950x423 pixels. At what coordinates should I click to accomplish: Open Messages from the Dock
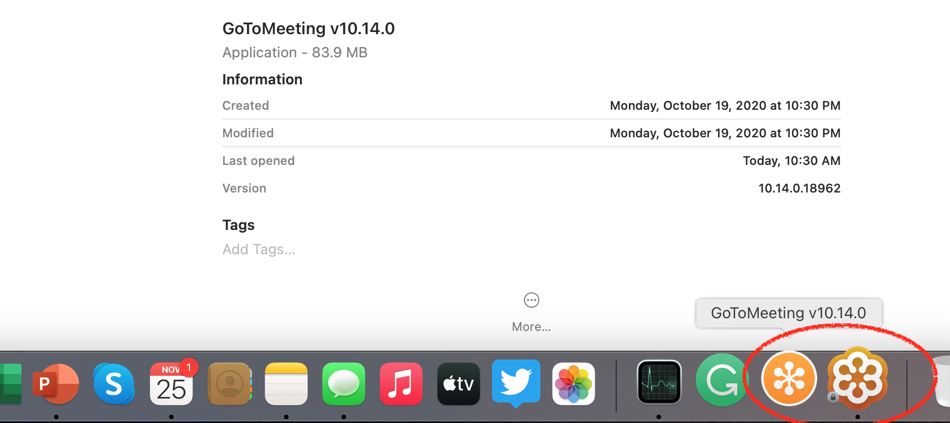click(344, 384)
